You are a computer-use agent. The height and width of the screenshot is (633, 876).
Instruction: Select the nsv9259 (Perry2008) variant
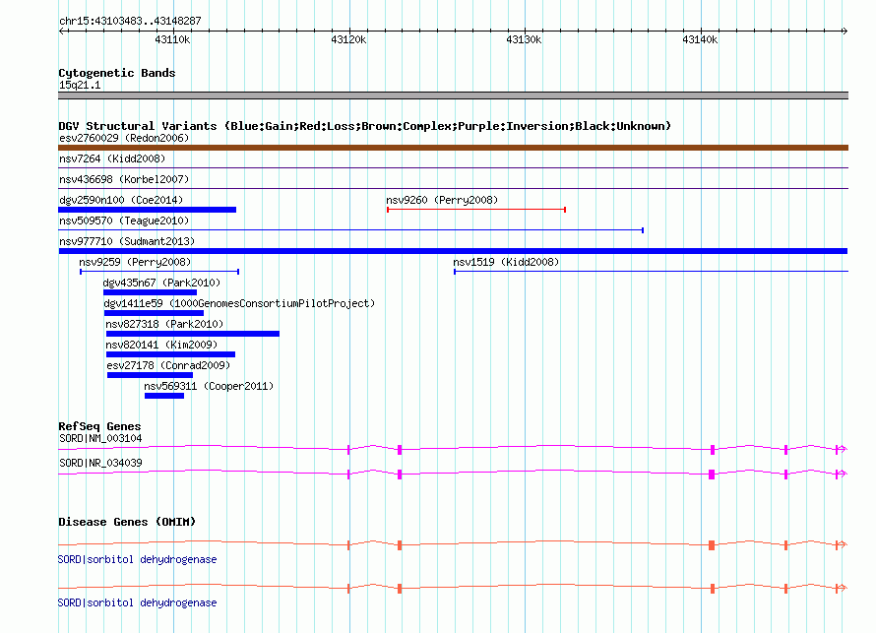(x=158, y=272)
